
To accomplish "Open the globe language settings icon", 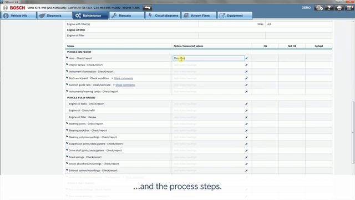I will coord(319,8).
